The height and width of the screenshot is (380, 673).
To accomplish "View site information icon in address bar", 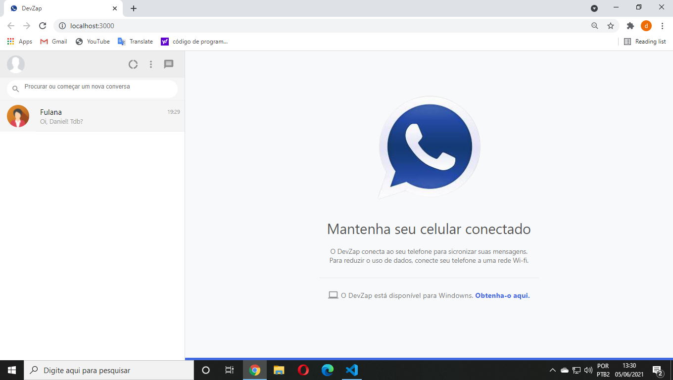I will [62, 26].
